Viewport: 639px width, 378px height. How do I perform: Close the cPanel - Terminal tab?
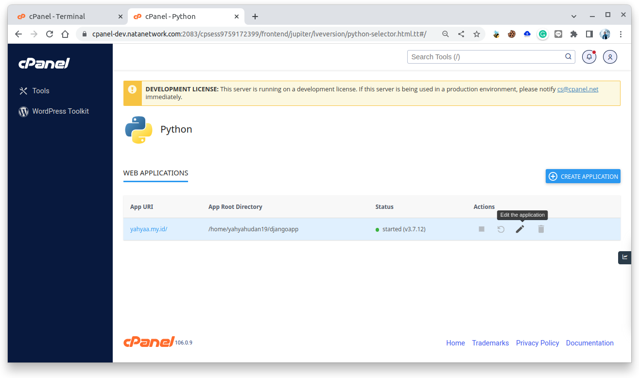[121, 16]
